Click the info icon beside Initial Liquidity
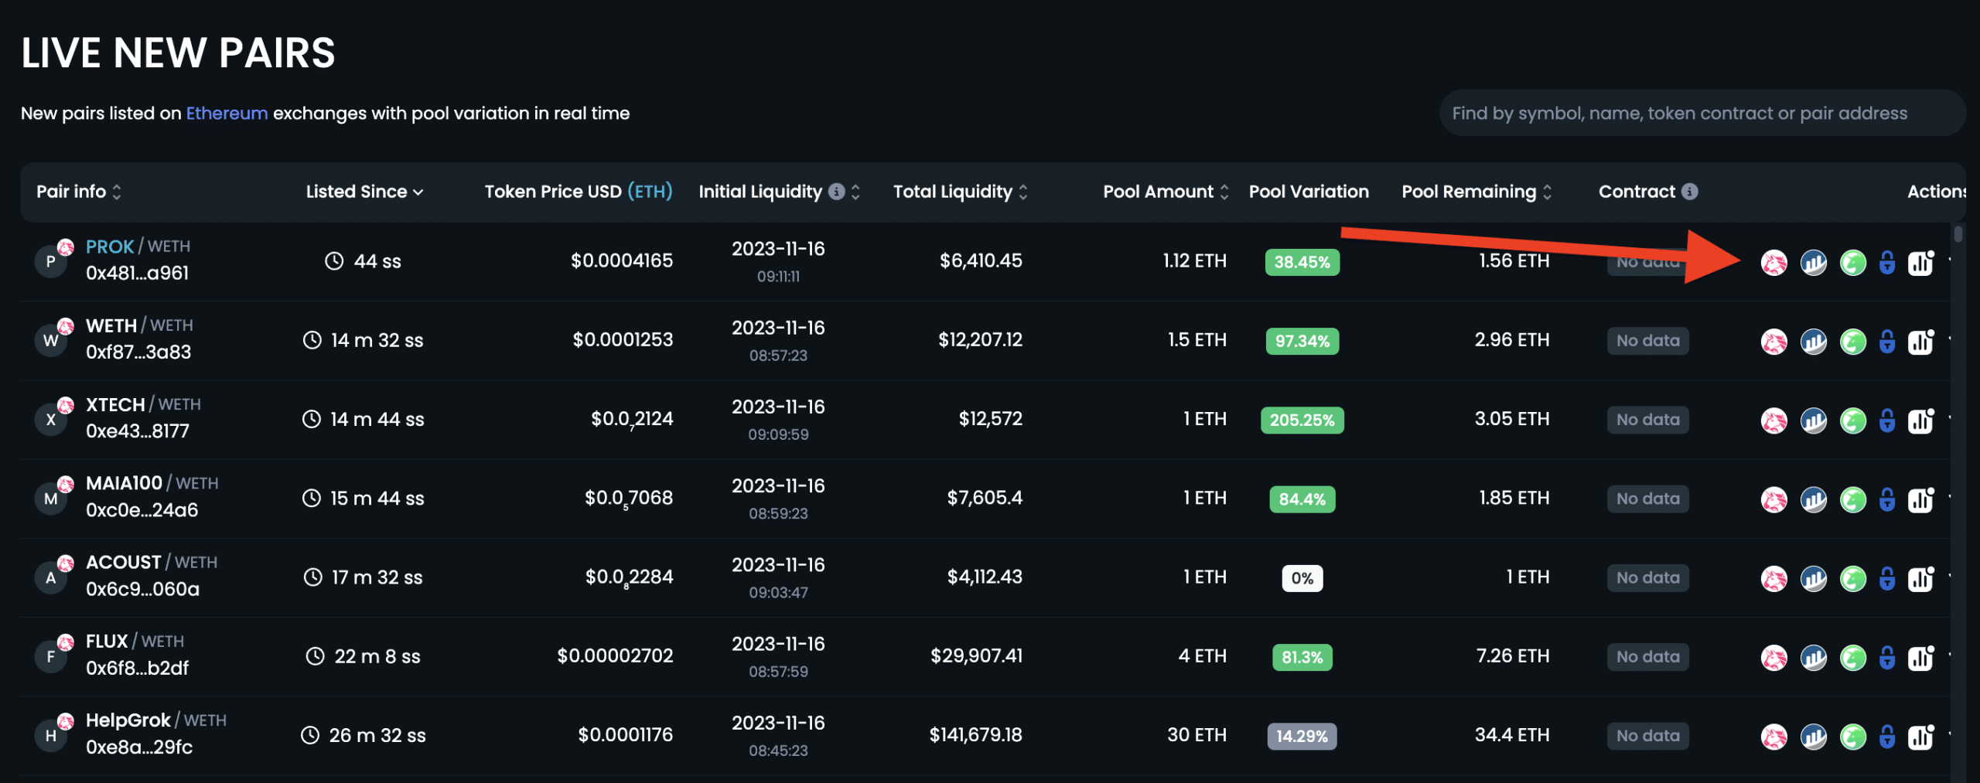Screen dimensions: 1980x783 pyautogui.click(x=837, y=192)
